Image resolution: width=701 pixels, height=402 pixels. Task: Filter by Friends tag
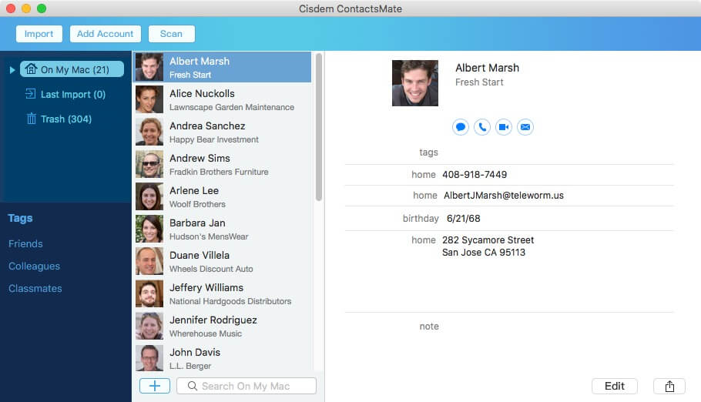(25, 244)
